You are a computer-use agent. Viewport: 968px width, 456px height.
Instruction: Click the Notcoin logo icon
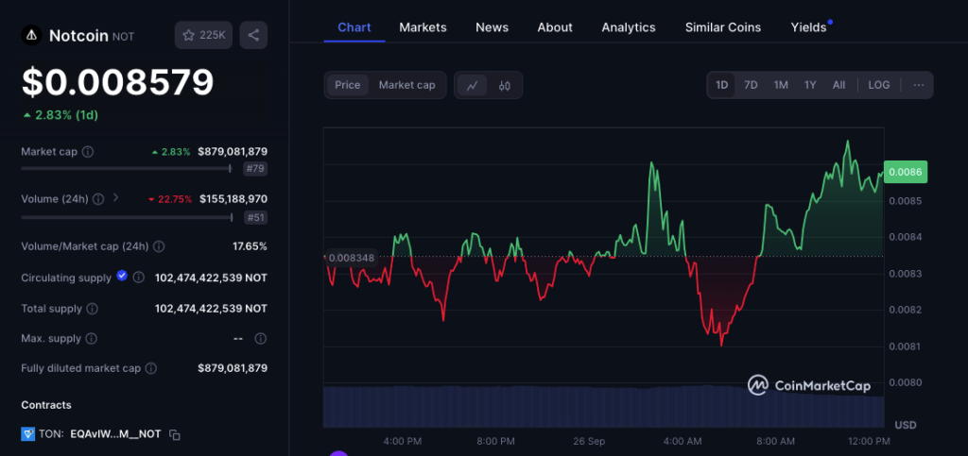point(31,35)
